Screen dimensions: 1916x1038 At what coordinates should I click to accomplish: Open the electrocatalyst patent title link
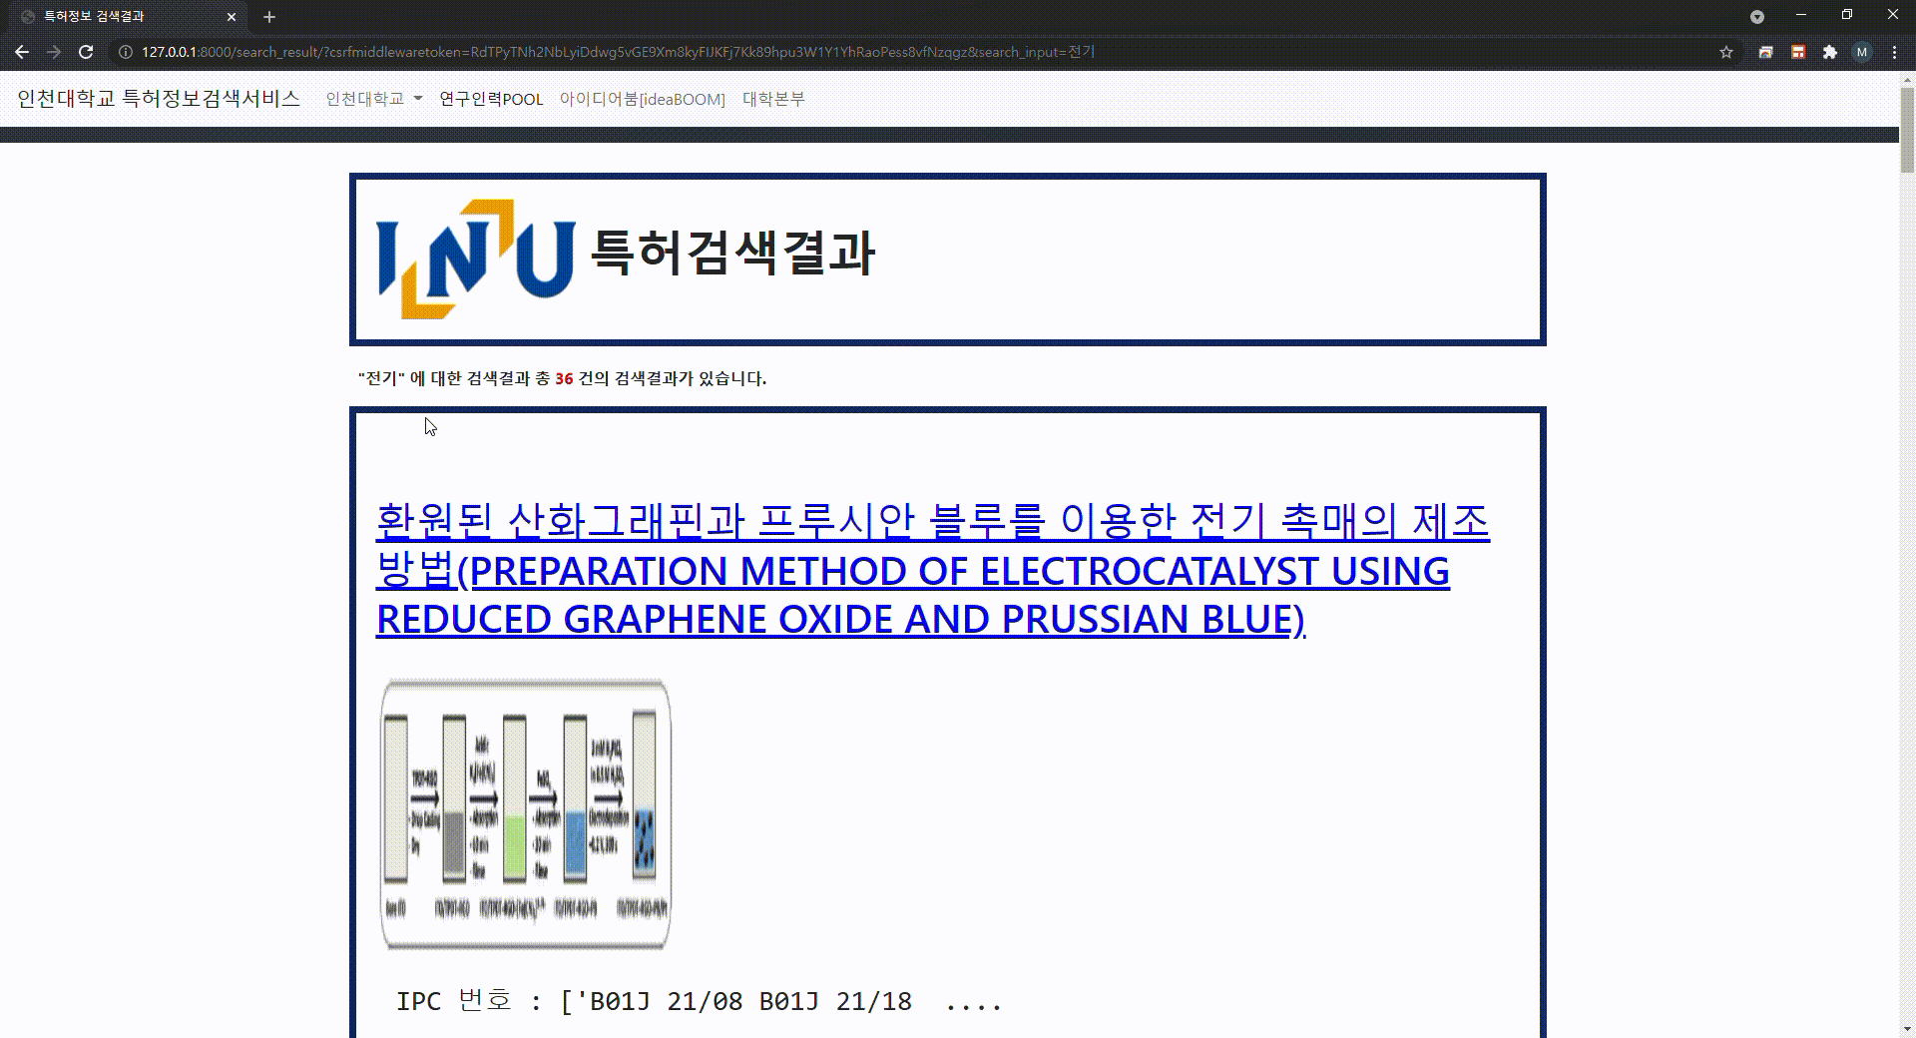[x=933, y=570]
